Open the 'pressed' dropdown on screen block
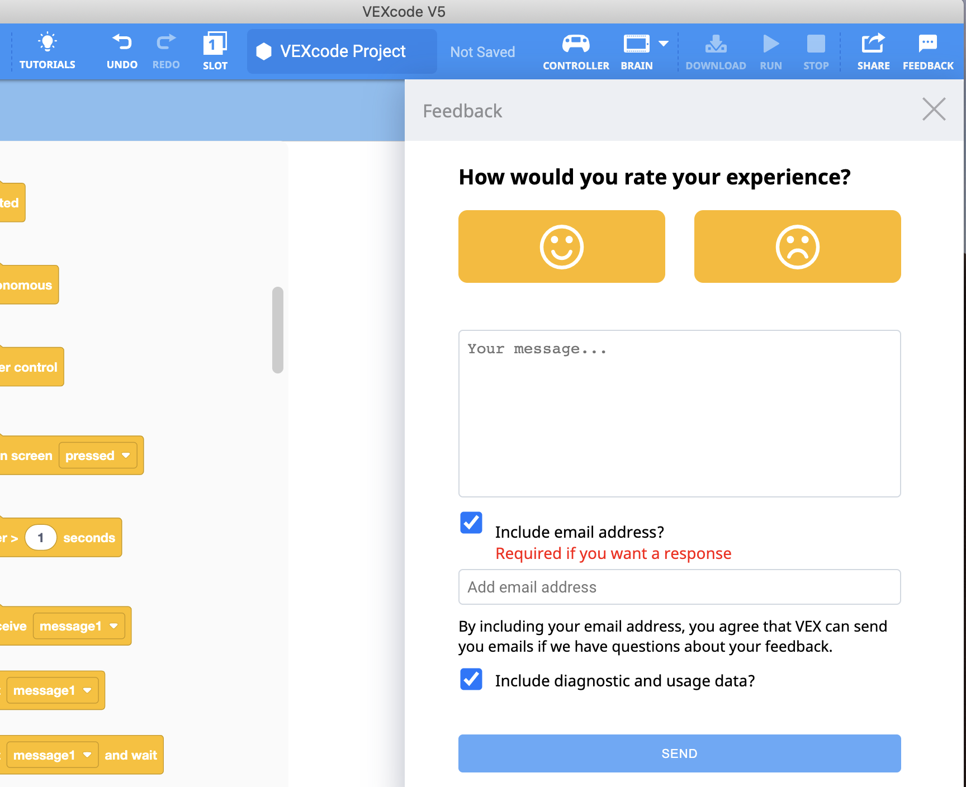The image size is (966, 787). tap(126, 456)
